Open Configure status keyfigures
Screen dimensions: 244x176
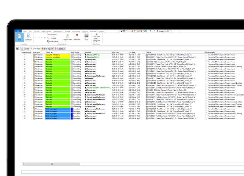click(x=96, y=38)
